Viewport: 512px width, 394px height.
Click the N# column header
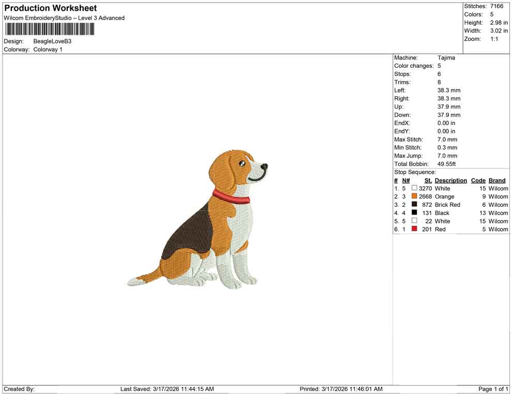[406, 180]
